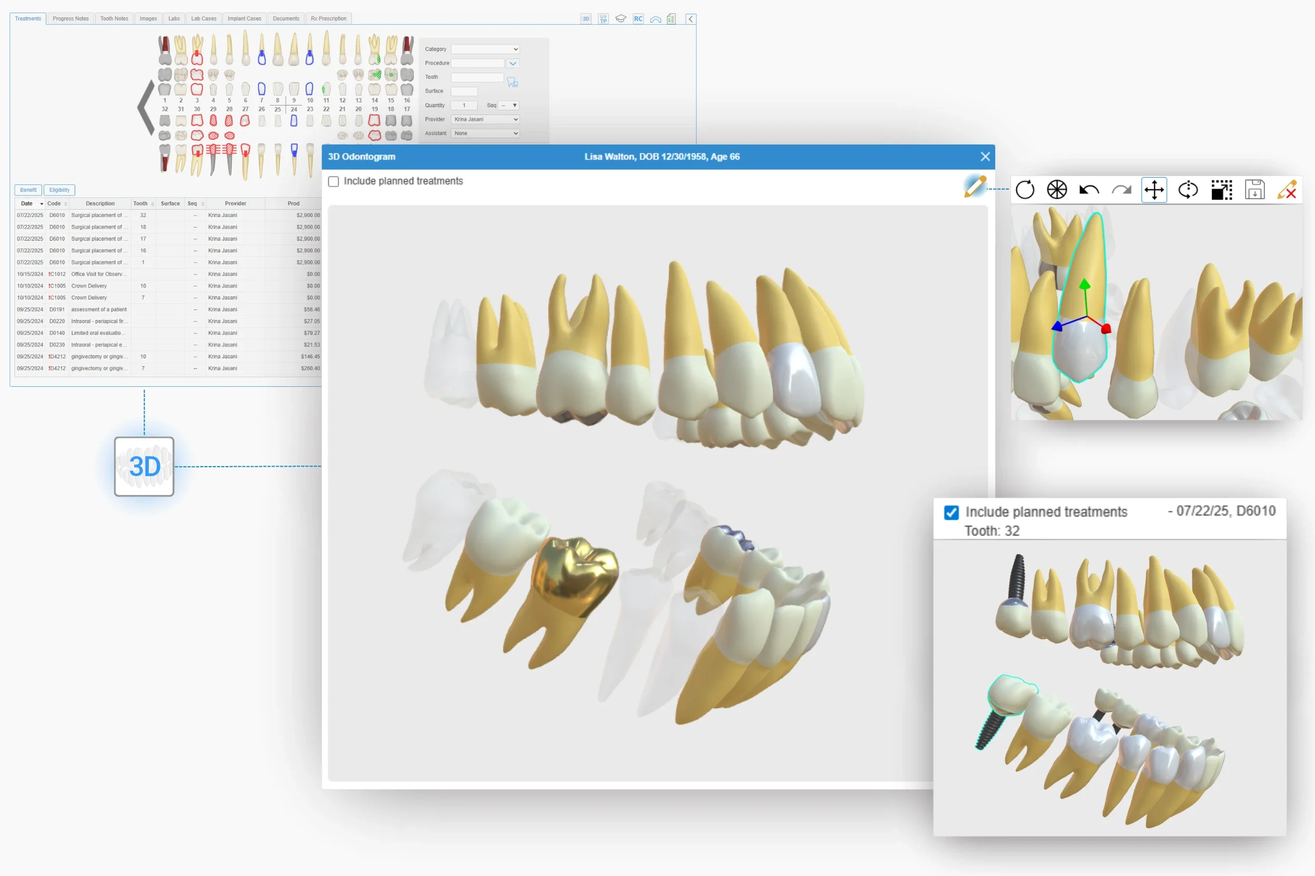Open the Category dropdown
This screenshot has width=1315, height=876.
click(x=485, y=49)
